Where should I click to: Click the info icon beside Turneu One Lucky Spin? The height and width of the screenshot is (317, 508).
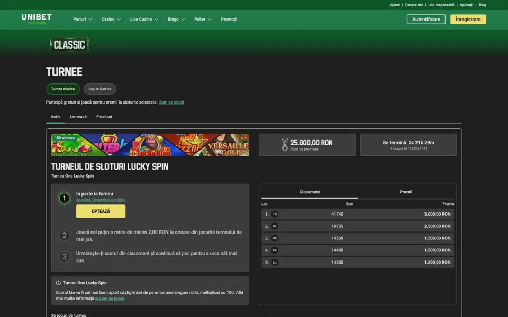[x=58, y=283]
